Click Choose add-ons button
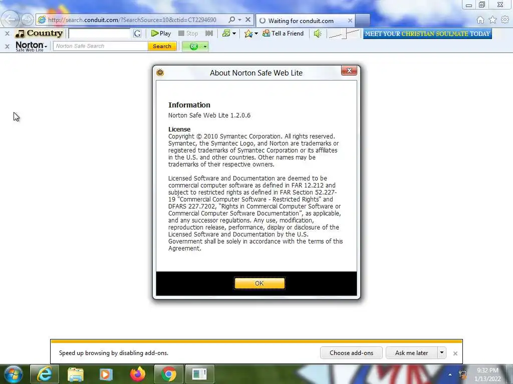Image resolution: width=513 pixels, height=384 pixels. [351, 352]
